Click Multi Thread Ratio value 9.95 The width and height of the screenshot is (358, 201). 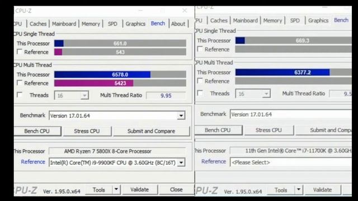[166, 95]
